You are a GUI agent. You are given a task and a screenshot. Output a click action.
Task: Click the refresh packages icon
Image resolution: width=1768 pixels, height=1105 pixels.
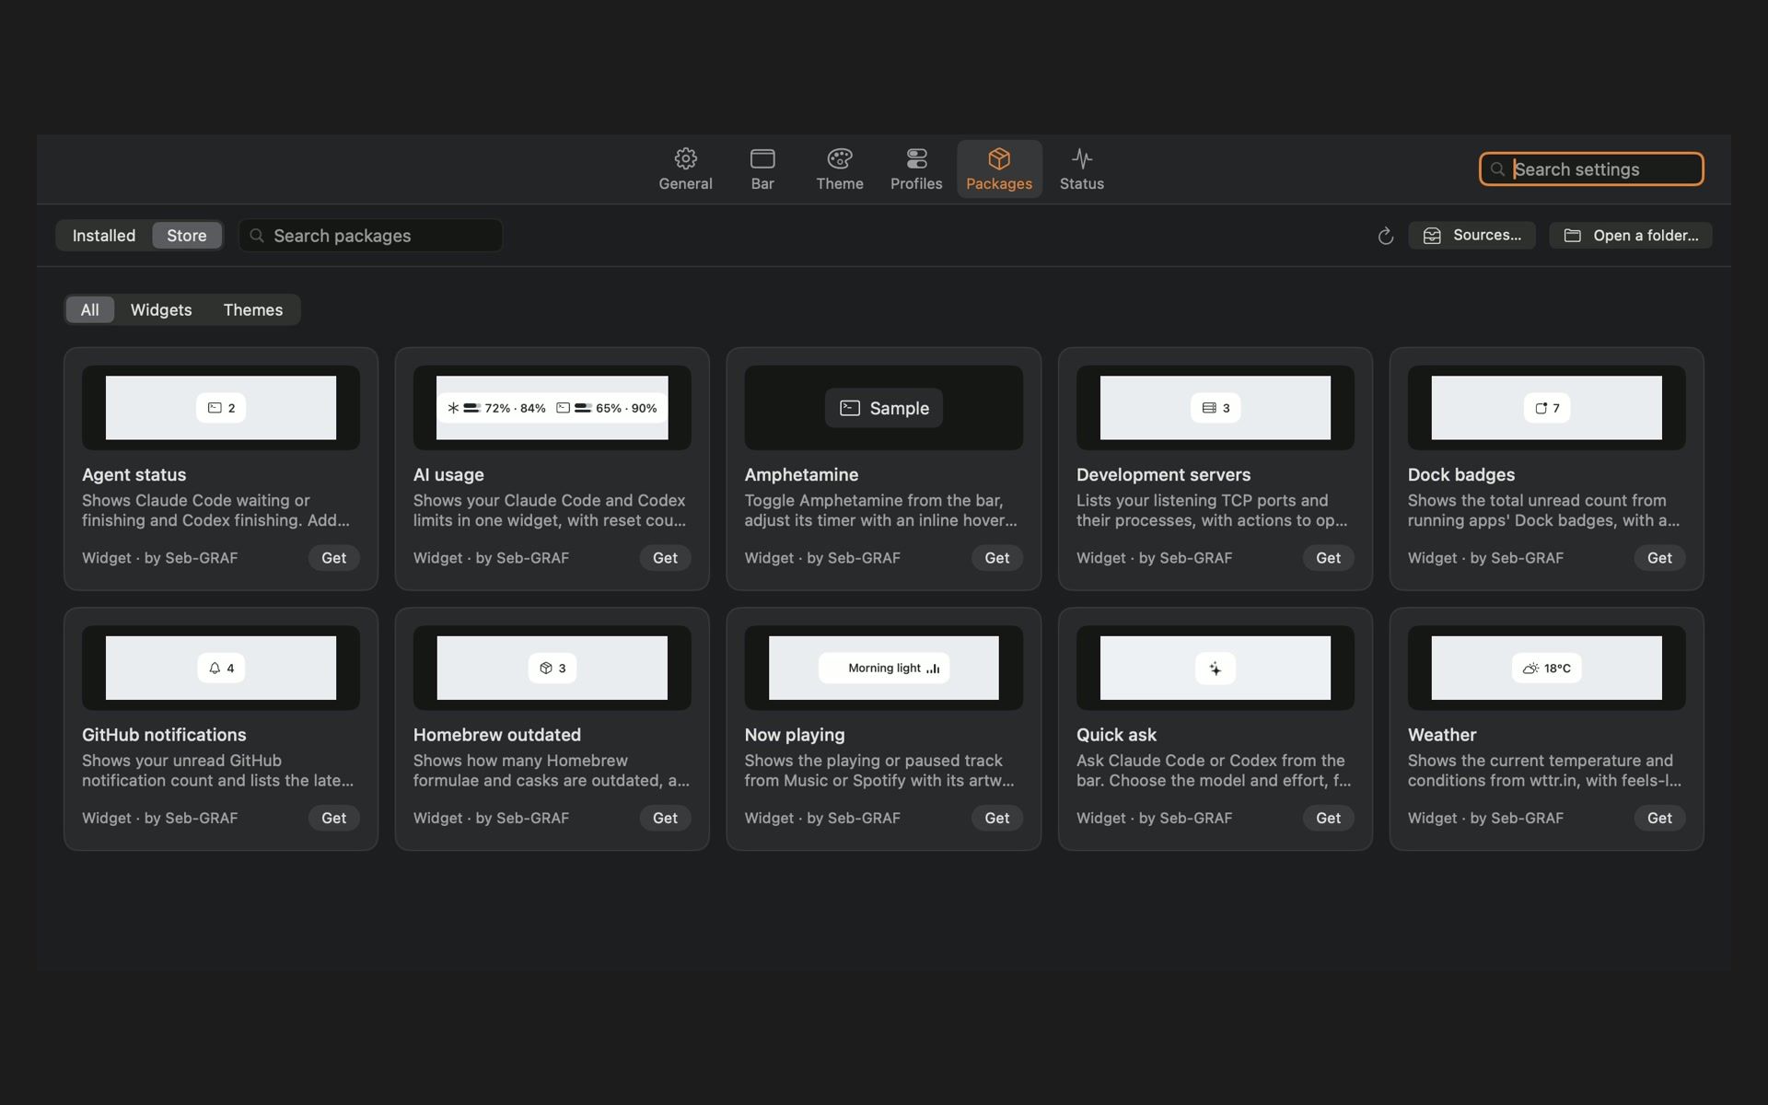[1385, 237]
